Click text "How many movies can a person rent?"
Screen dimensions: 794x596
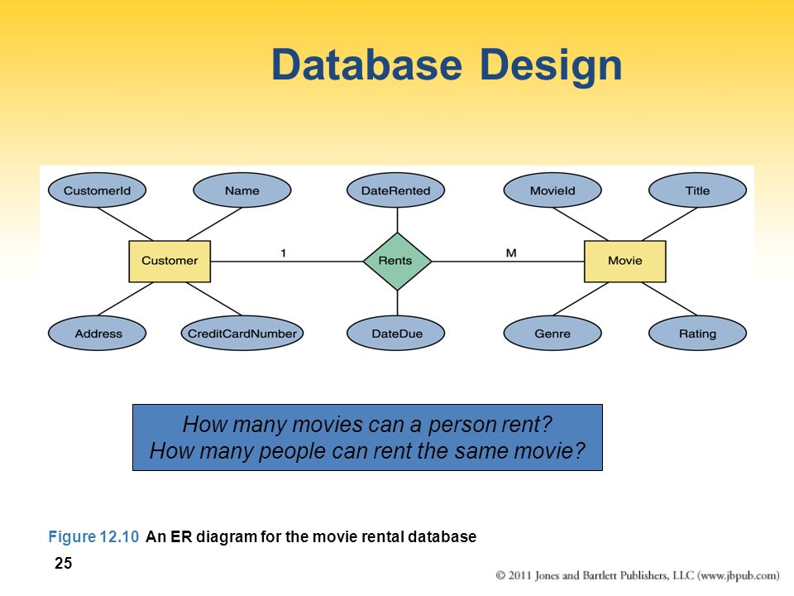point(367,424)
